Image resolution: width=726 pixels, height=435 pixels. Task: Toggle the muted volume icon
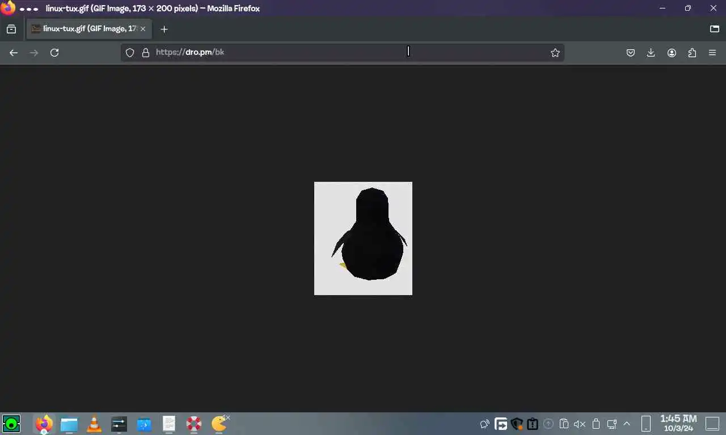(x=580, y=424)
